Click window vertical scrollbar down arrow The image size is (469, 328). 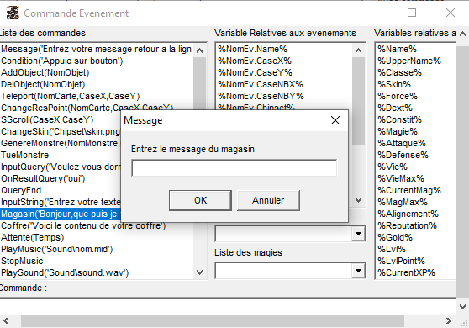pos(462,307)
